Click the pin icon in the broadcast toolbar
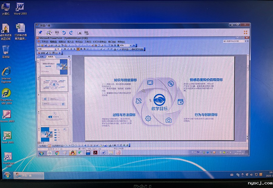 [x=40, y=32]
